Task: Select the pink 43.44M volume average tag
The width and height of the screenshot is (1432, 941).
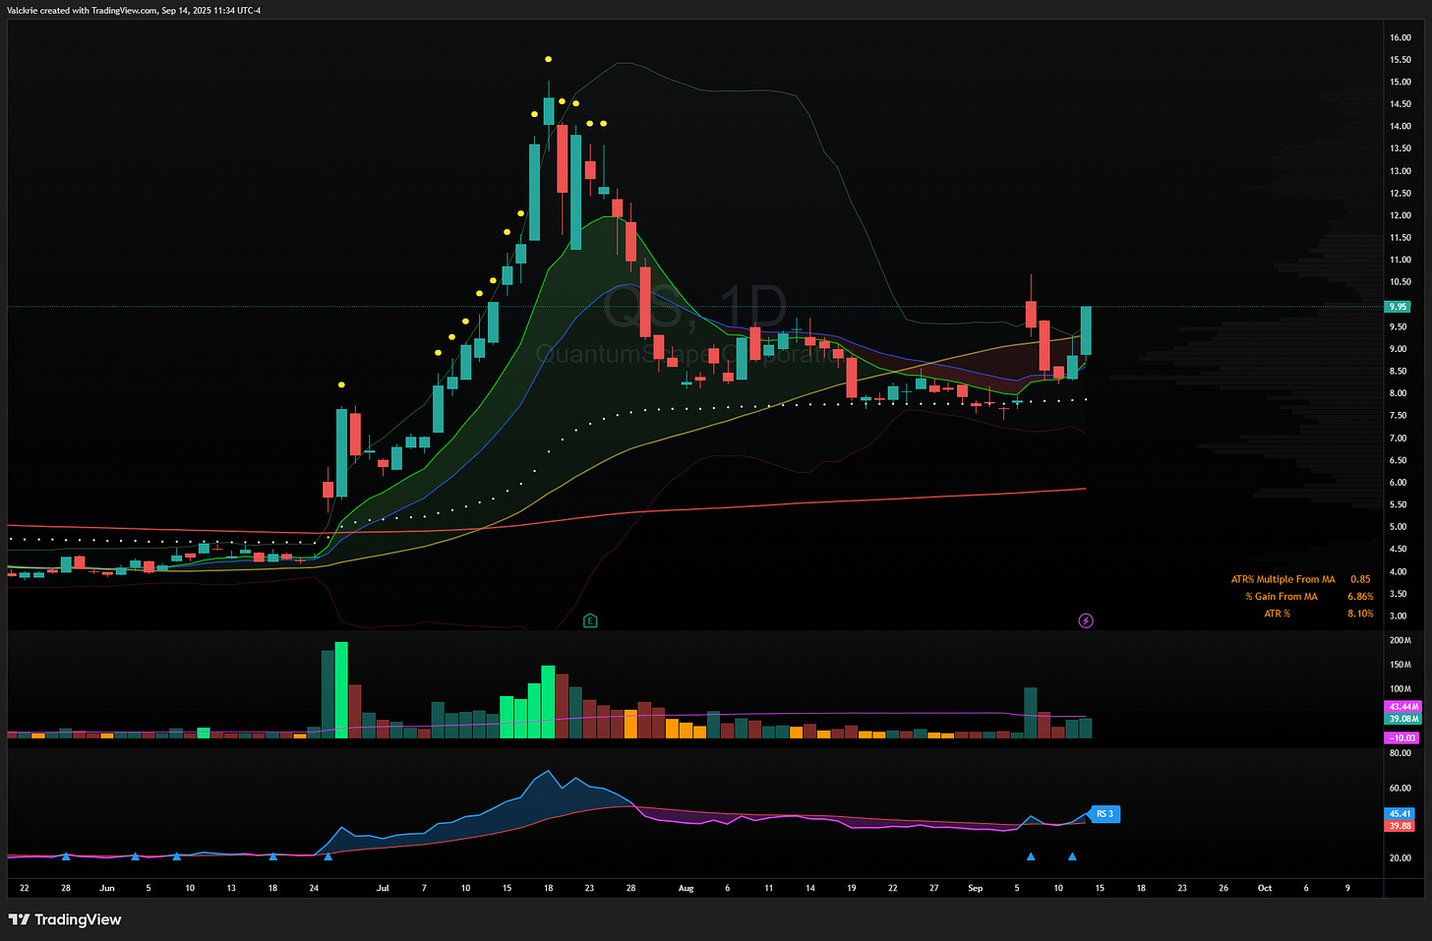Action: click(x=1402, y=707)
